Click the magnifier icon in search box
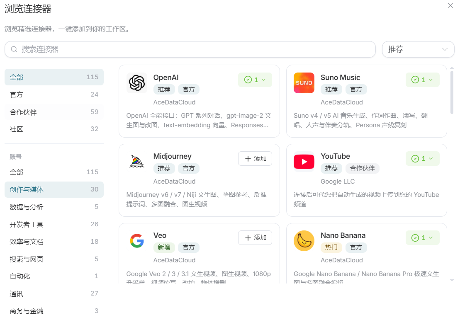 point(14,49)
